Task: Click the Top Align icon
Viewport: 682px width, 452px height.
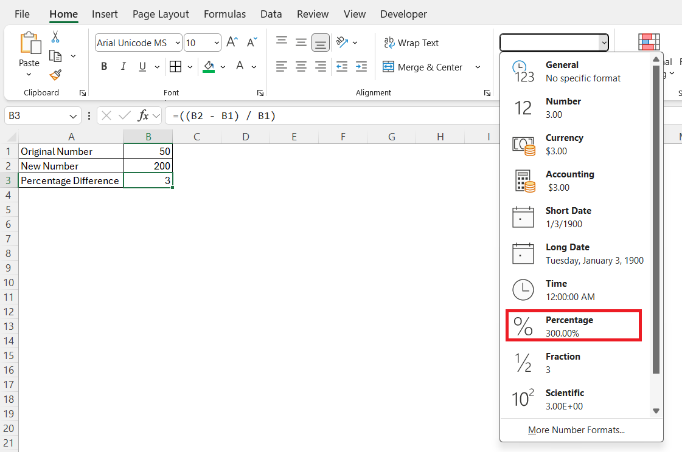Action: 282,42
